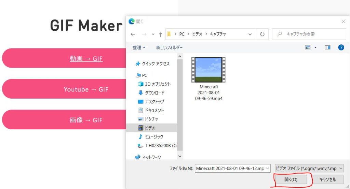Select キャプチャ in the address path

[x=218, y=34]
